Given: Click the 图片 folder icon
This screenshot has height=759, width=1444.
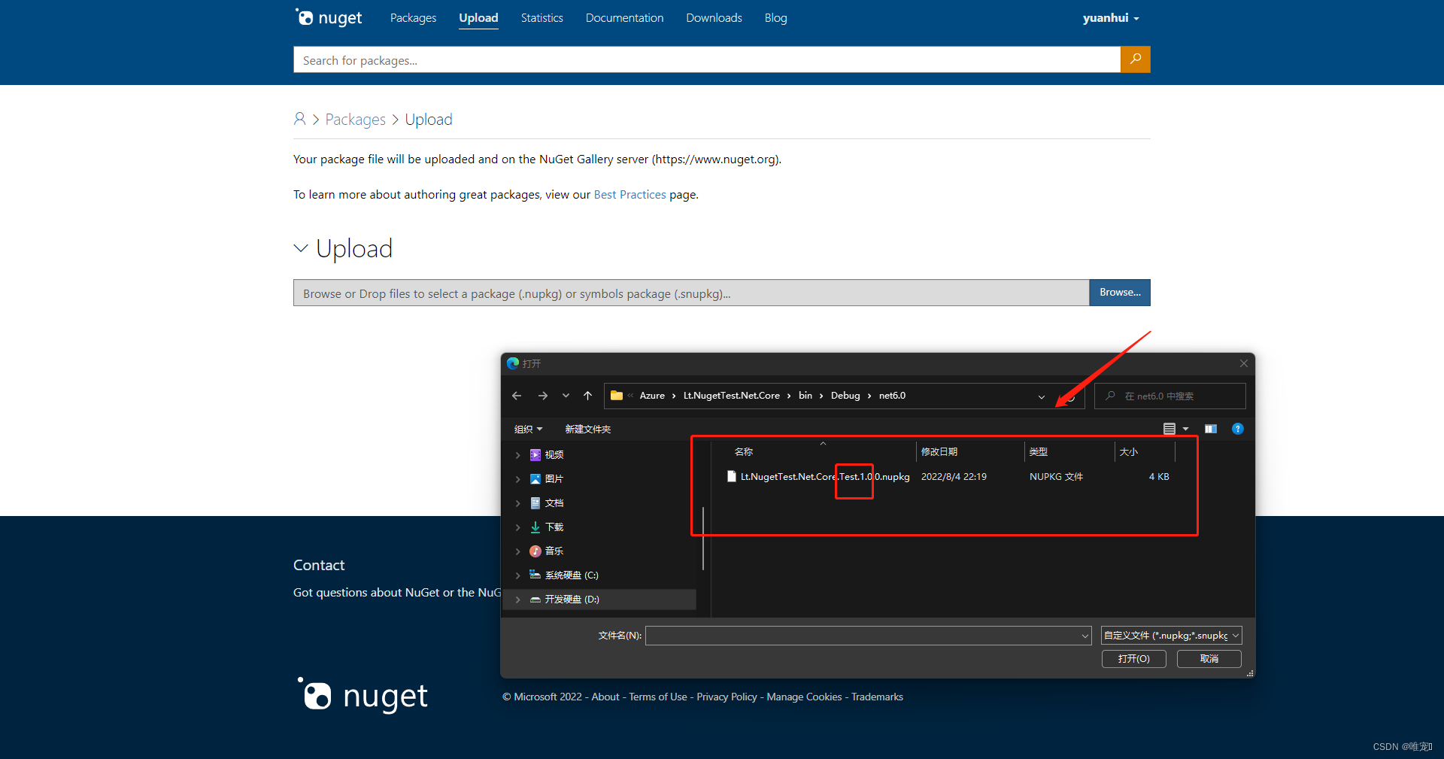Looking at the screenshot, I should tap(535, 478).
